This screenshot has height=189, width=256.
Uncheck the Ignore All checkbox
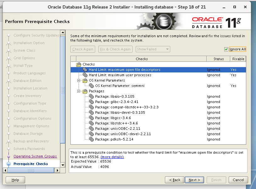point(226,49)
